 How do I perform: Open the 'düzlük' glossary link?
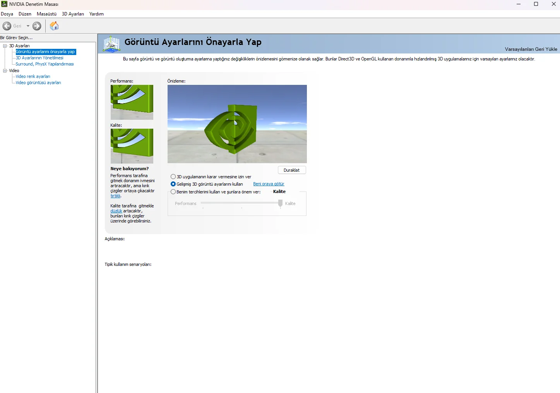116,211
